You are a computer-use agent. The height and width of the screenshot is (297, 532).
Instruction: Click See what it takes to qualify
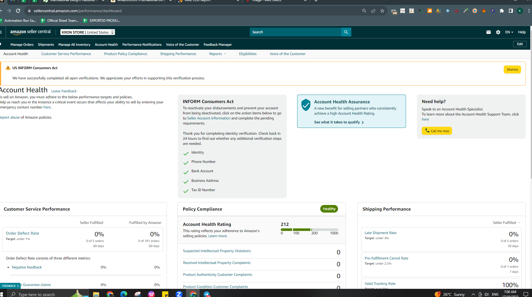339,122
